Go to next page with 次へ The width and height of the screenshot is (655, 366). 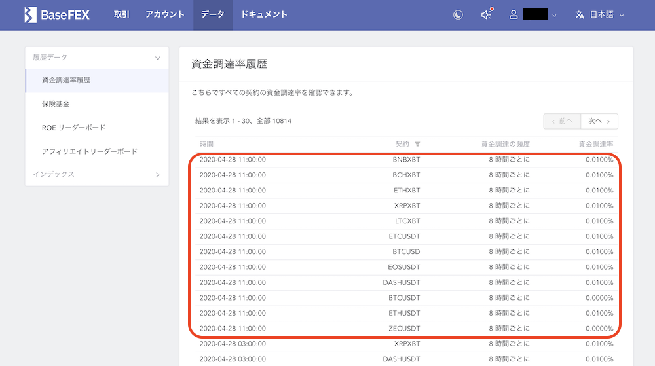(x=599, y=121)
